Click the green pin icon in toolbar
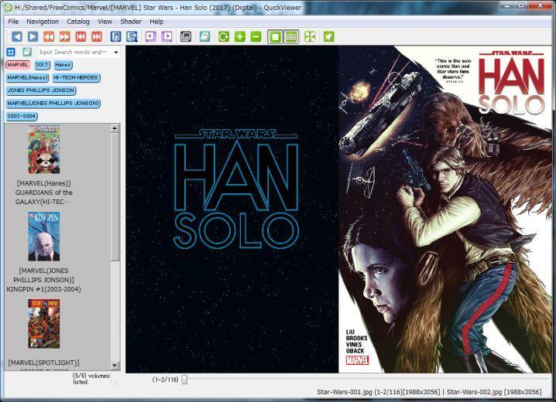 (328, 36)
